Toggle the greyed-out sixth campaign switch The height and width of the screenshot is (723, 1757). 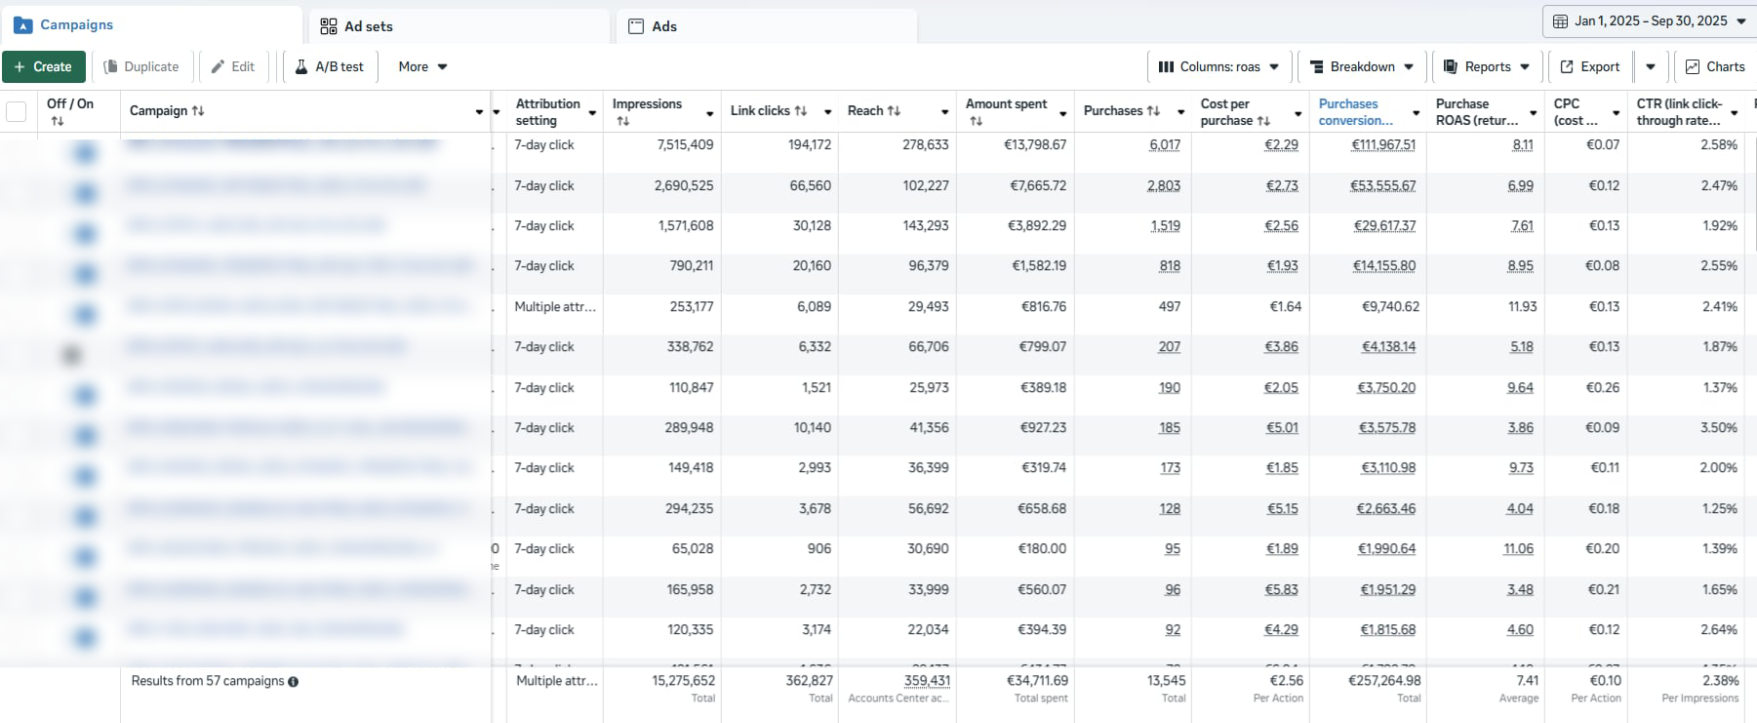pyautogui.click(x=71, y=355)
